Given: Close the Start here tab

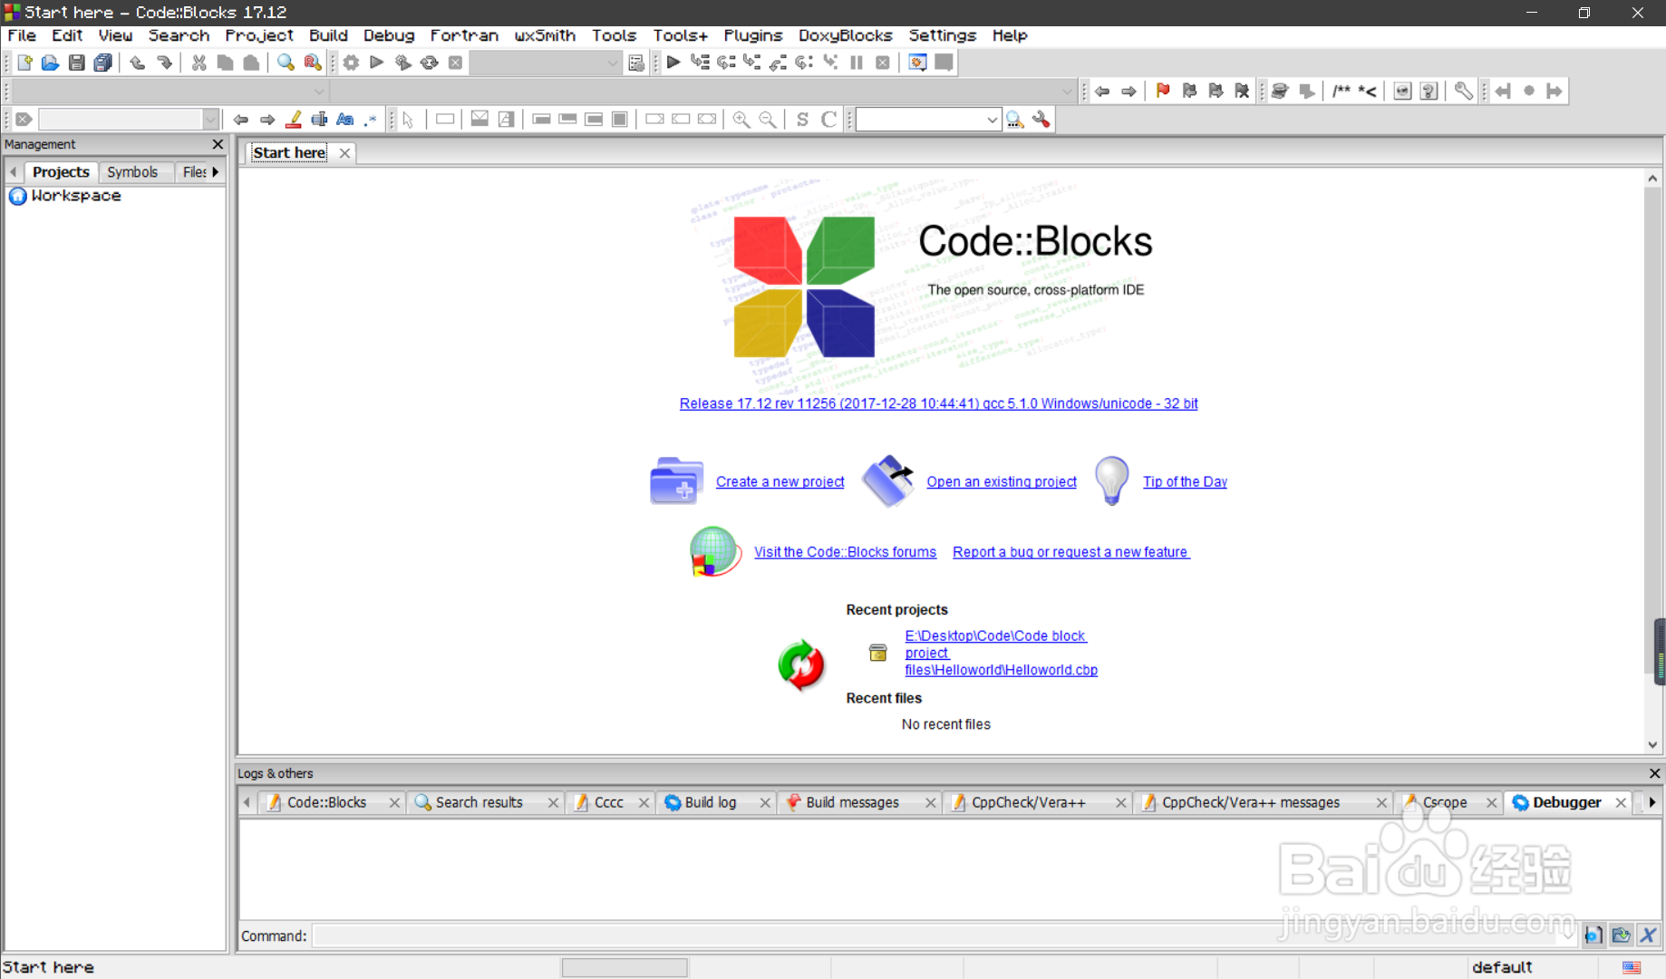Looking at the screenshot, I should pyautogui.click(x=344, y=153).
